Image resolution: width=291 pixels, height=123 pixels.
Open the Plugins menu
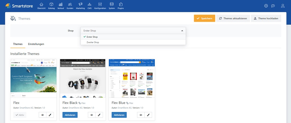(121, 6)
